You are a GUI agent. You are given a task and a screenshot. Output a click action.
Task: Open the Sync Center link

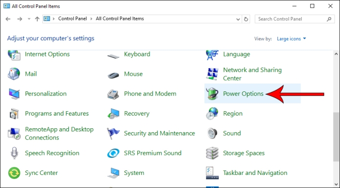pyautogui.click(x=41, y=173)
